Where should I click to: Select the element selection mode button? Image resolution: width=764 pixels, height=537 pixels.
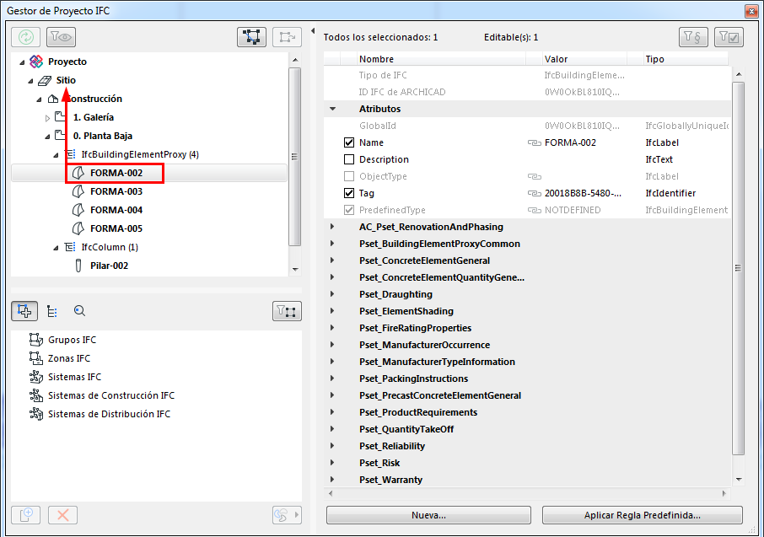pos(251,37)
